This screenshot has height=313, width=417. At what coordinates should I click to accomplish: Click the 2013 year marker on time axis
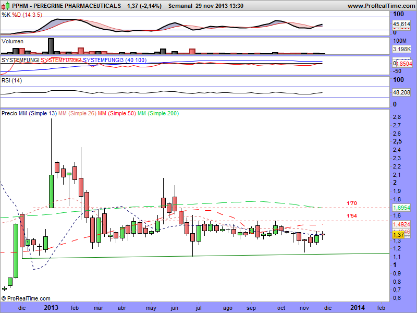pyautogui.click(x=51, y=308)
